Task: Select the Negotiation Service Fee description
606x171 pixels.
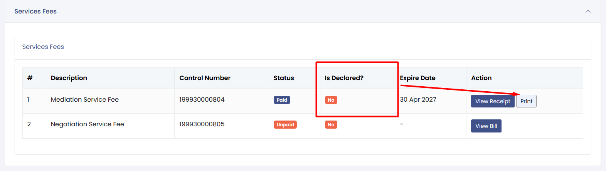Action: pyautogui.click(x=88, y=124)
